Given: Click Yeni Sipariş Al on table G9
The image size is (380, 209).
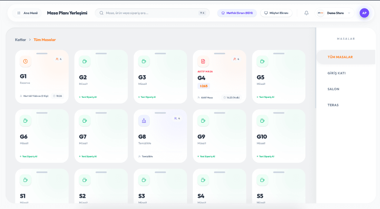Looking at the screenshot, I should 206,157.
